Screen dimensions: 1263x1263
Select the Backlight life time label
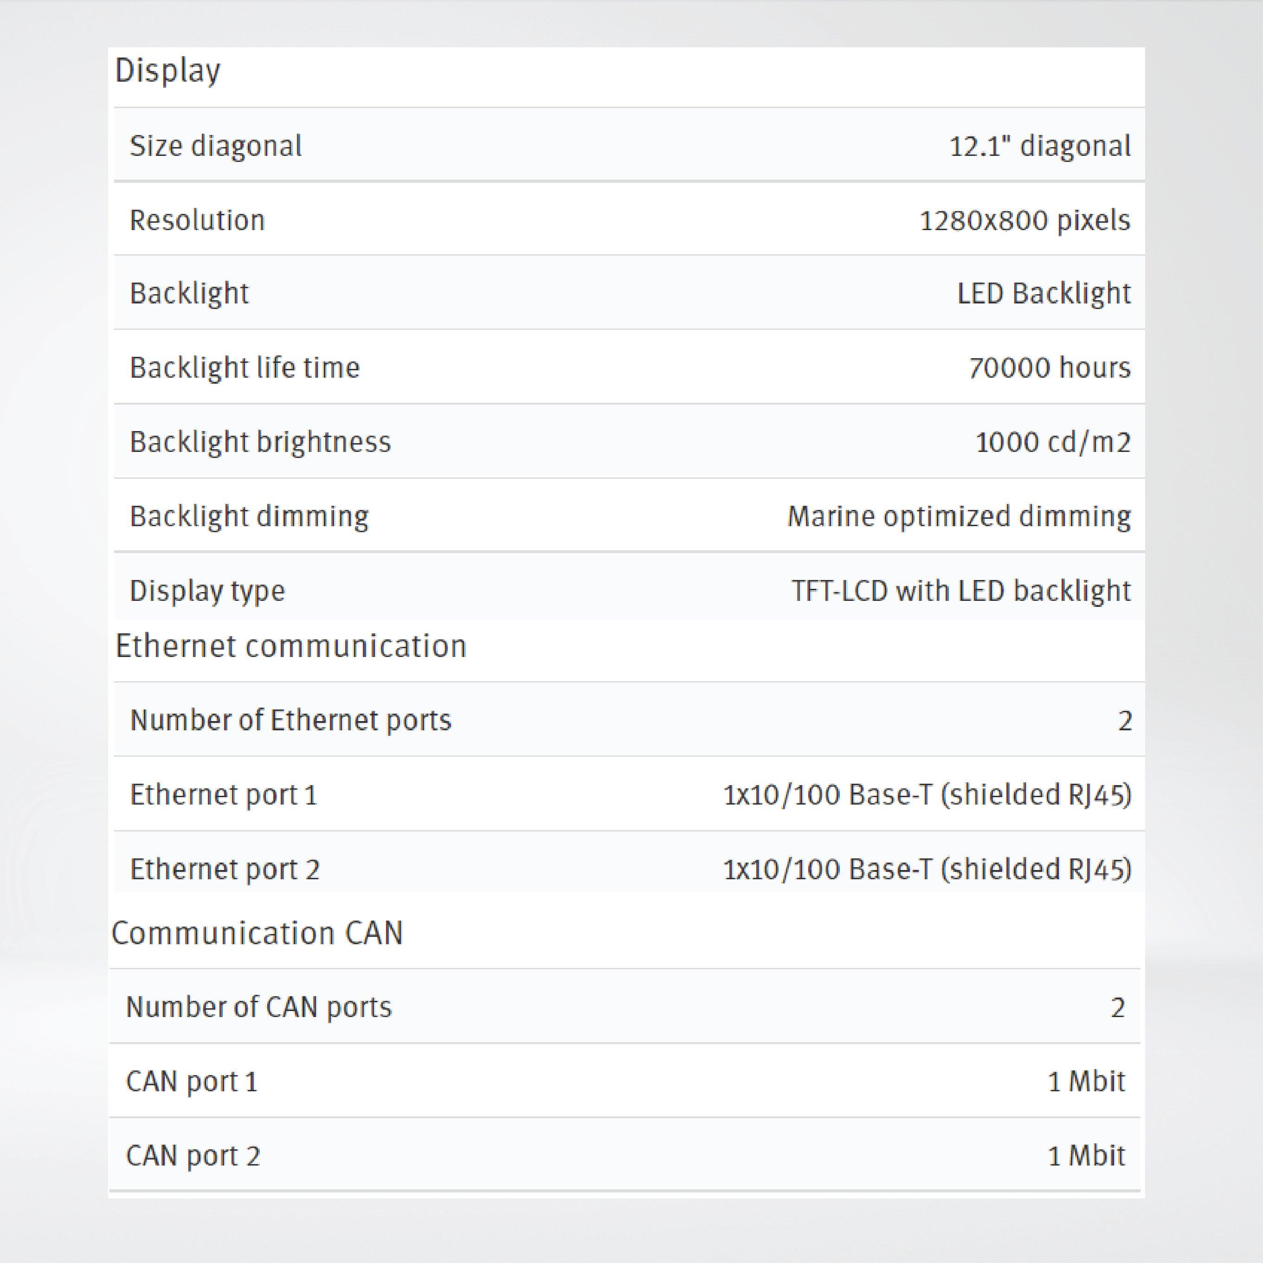[x=245, y=367]
